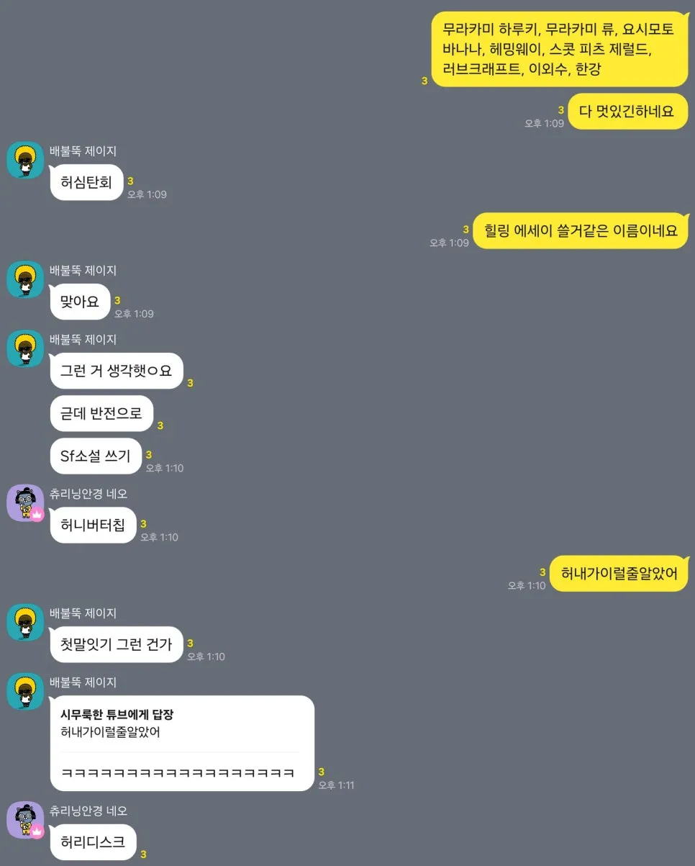695x866 pixels.
Task: Click the 츄리닝안경 네오 name above 허리디스크
Action: click(88, 811)
